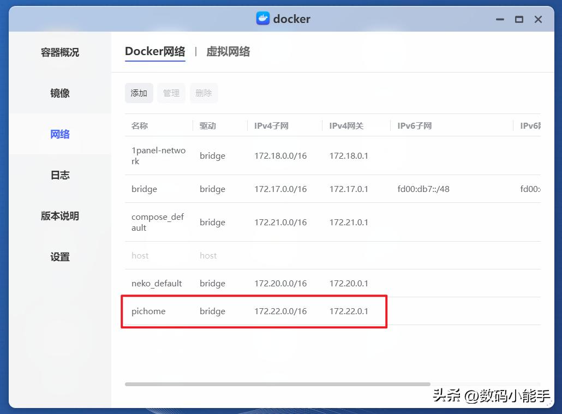562x414 pixels.
Task: Switch to the Docker网络 tab
Action: click(155, 52)
